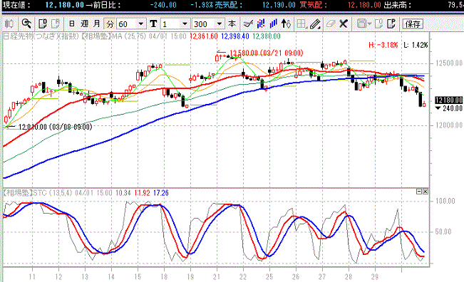
Task: Toggle the minute (分) timeframe
Action: pos(110,23)
